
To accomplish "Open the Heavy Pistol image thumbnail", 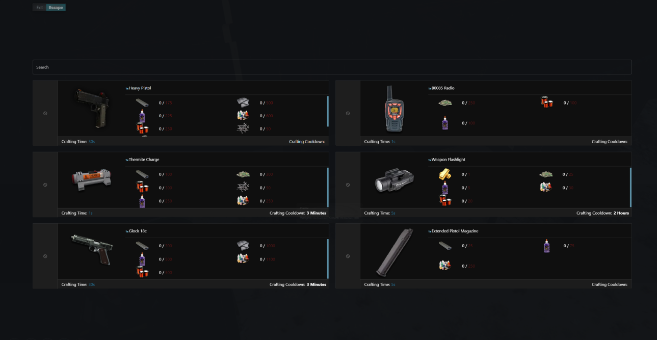I will (91, 108).
